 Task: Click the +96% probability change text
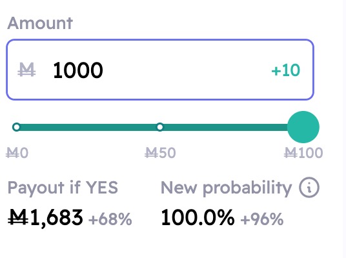point(261,219)
